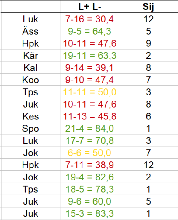The width and height of the screenshot is (178, 220).
Task: Click the cell containing Äss
Action: [x=30, y=31]
